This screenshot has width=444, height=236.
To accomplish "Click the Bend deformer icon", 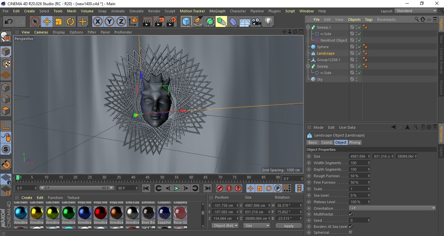I will click(x=233, y=22).
